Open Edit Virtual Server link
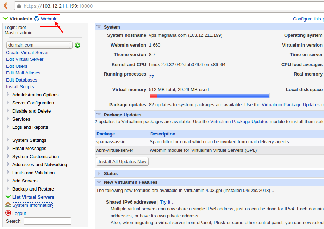The width and height of the screenshot is (324, 229). click(x=25, y=59)
